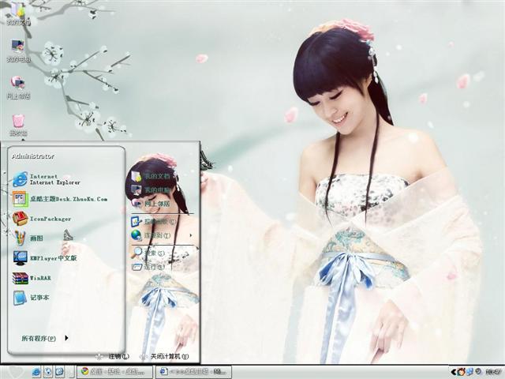Image resolution: width=505 pixels, height=379 pixels.
Task: Open 运行(R) Run dialog
Action: click(x=148, y=267)
